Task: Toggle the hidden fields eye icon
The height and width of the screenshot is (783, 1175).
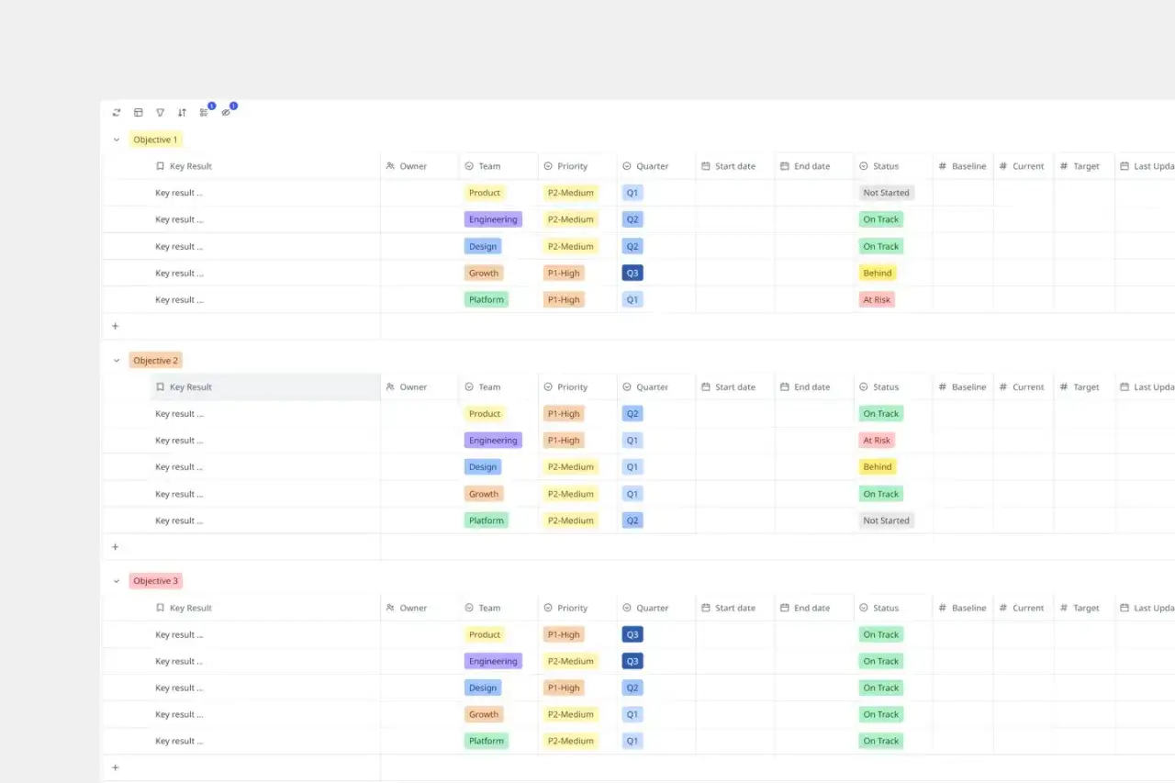Action: (x=226, y=113)
